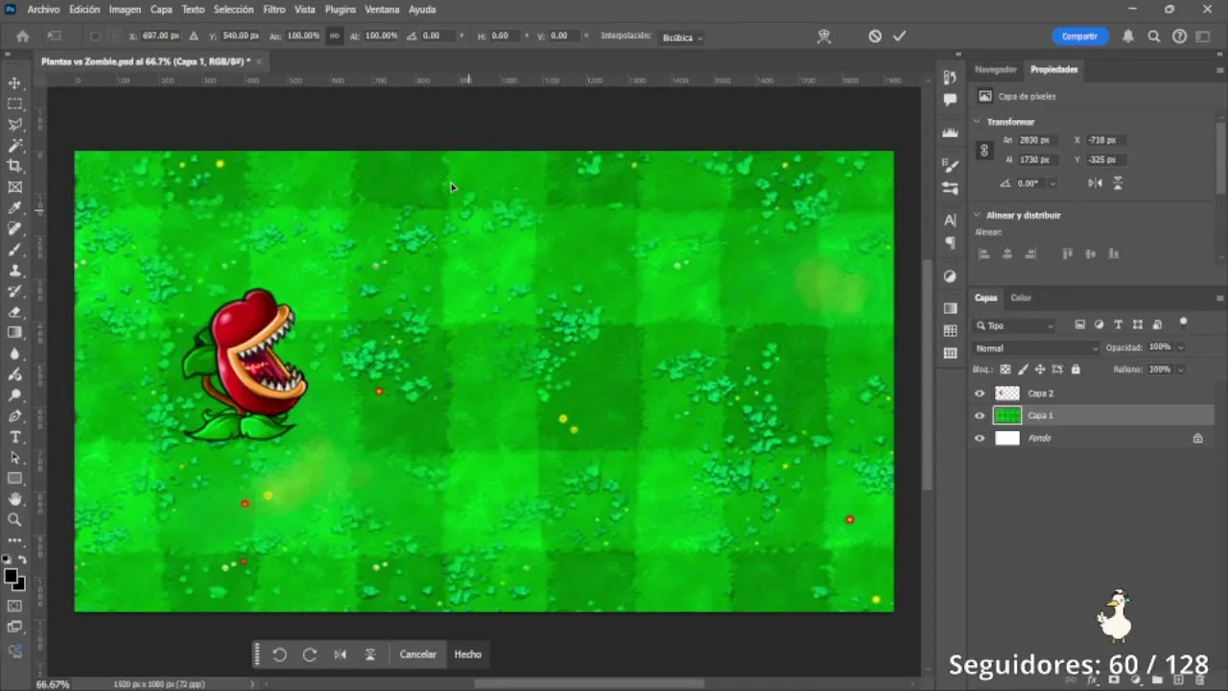Select the Zoom tool
1228x691 pixels.
point(14,519)
